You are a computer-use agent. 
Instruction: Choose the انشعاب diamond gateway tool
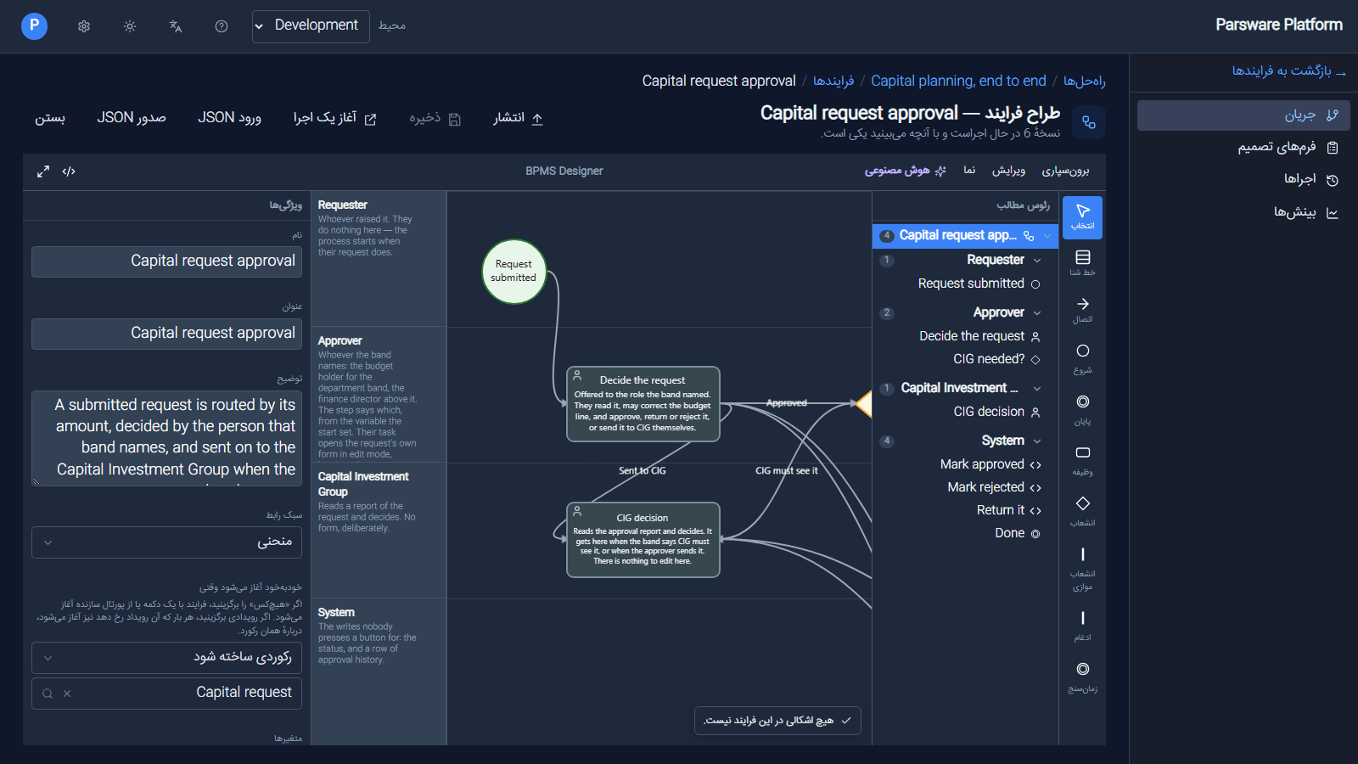coord(1082,511)
